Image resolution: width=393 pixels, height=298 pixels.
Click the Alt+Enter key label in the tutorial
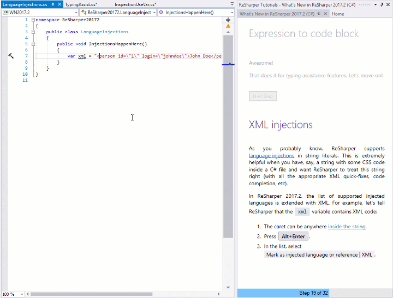click(293, 236)
